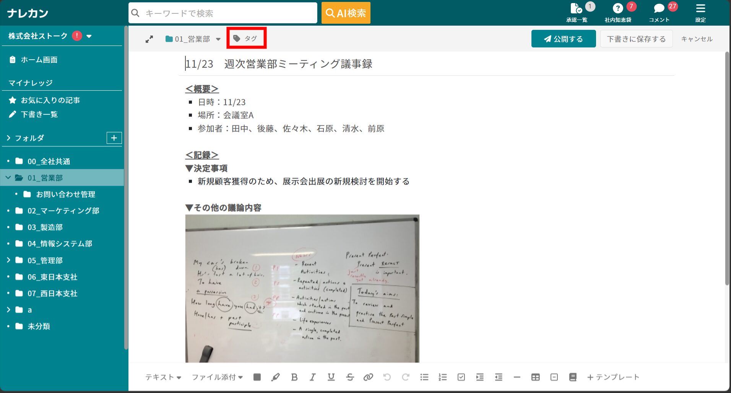The image size is (731, 393).
Task: Increase indent of paragraph
Action: click(480, 377)
